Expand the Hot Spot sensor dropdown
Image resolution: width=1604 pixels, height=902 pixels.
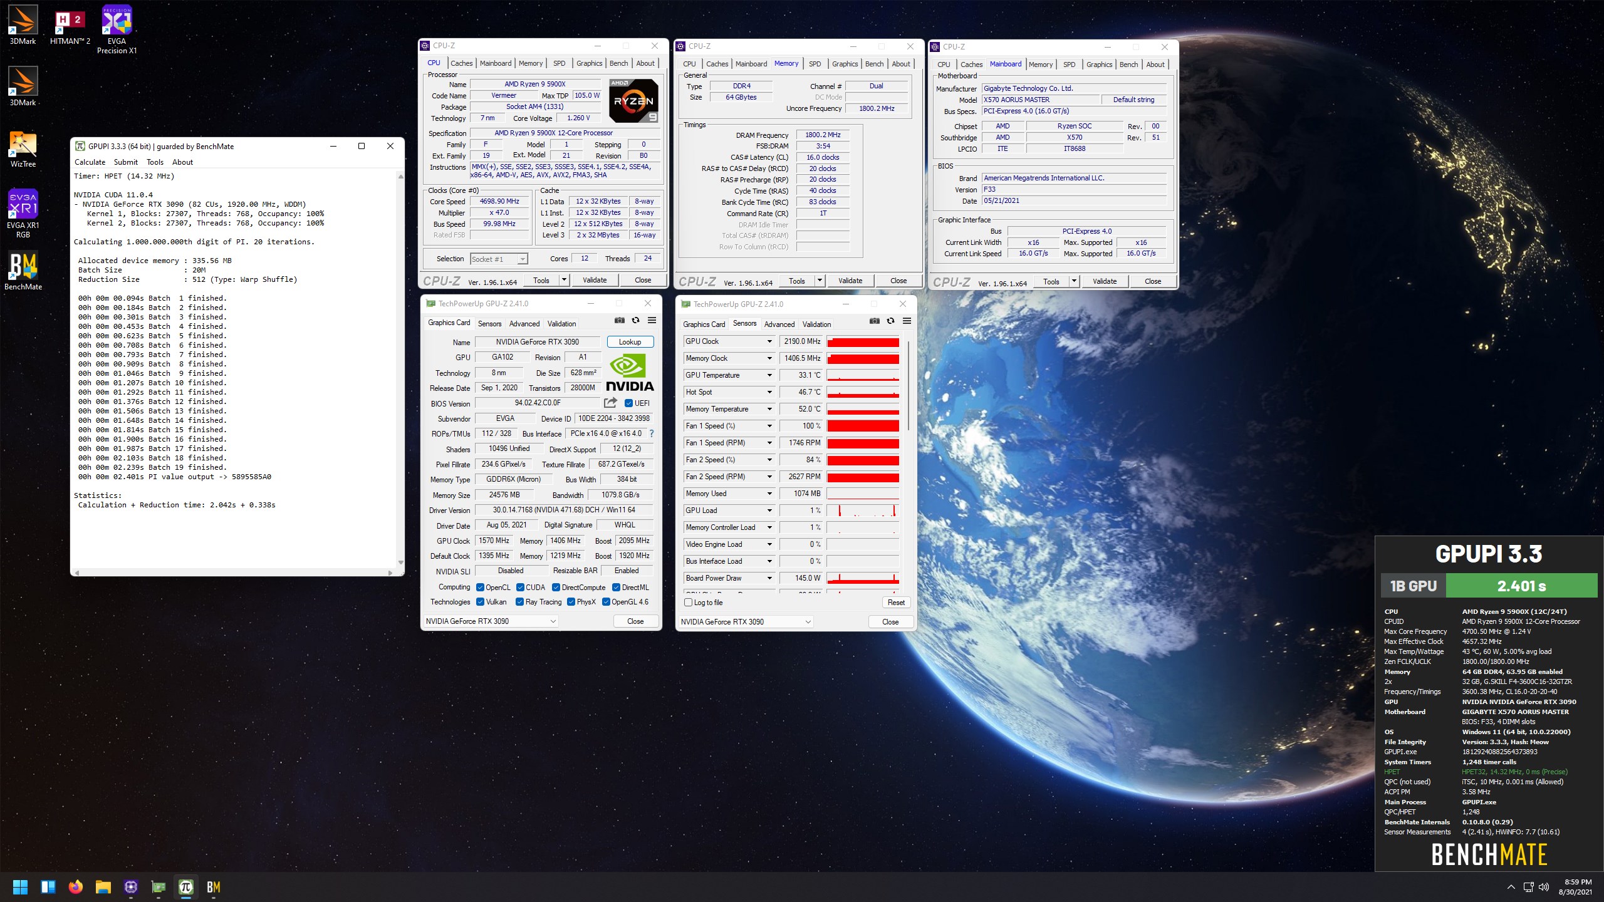[769, 392]
